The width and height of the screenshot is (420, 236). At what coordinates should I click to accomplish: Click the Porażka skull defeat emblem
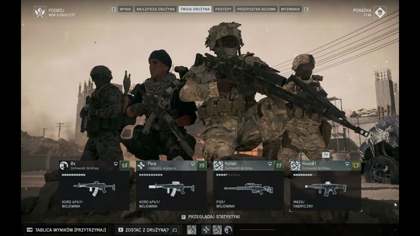[380, 12]
